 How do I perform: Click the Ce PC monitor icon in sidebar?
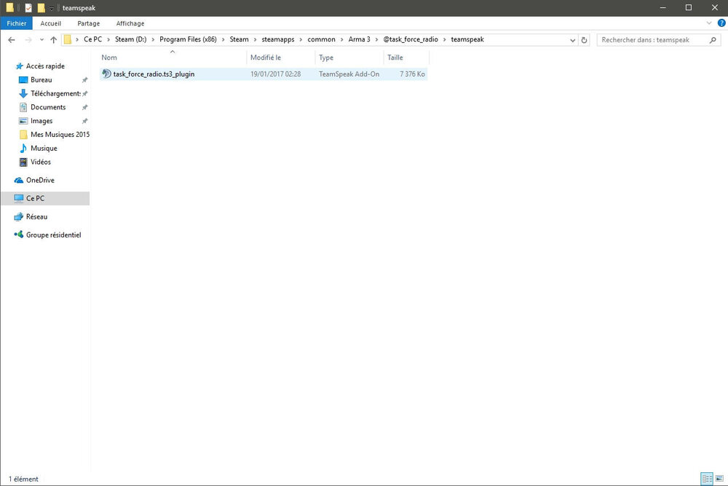(x=19, y=198)
